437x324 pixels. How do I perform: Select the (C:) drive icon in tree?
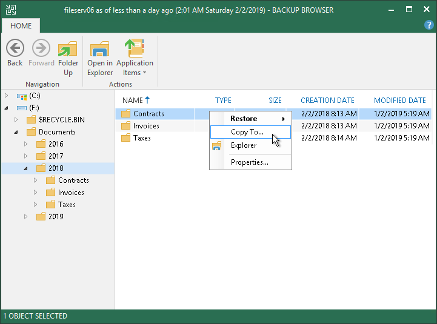tap(22, 96)
